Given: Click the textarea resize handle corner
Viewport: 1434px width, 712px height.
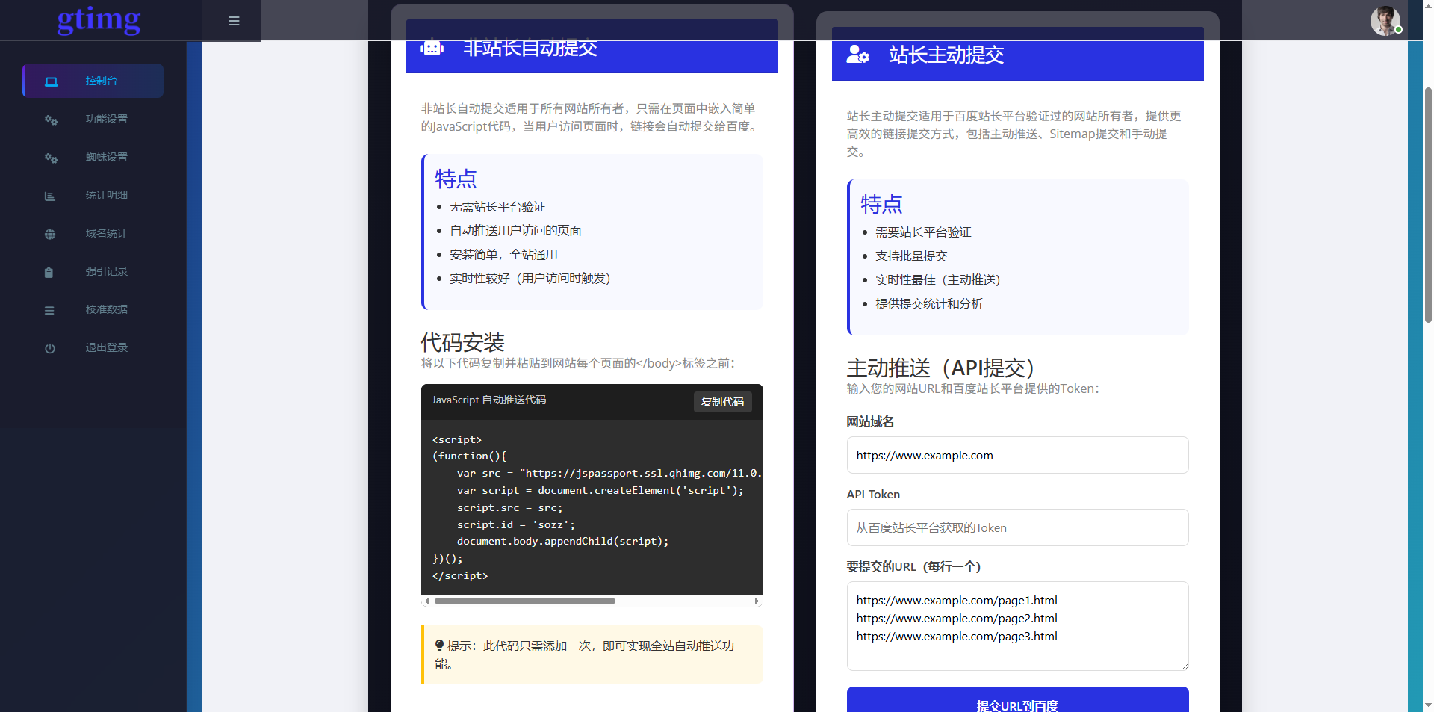Looking at the screenshot, I should (1183, 665).
